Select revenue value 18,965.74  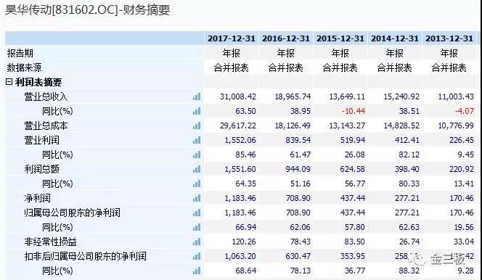293,96
